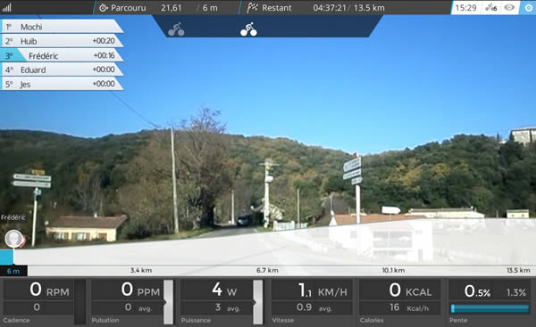536x327 pixels.
Task: Click the Frédéric name label above avatar
Action: (13, 217)
